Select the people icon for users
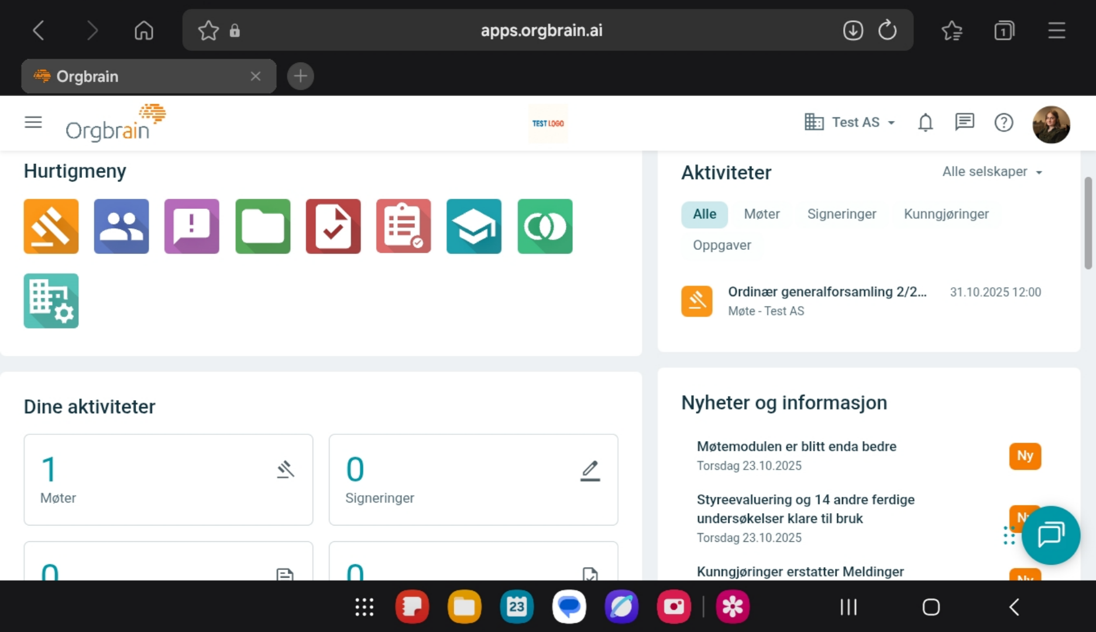Viewport: 1096px width, 632px height. [121, 226]
